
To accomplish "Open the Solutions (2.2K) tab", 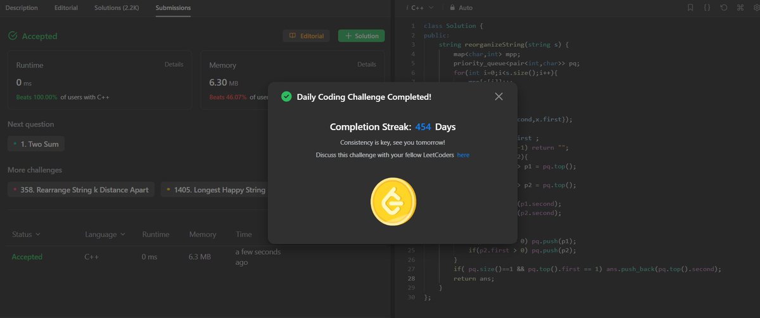I will 117,8.
